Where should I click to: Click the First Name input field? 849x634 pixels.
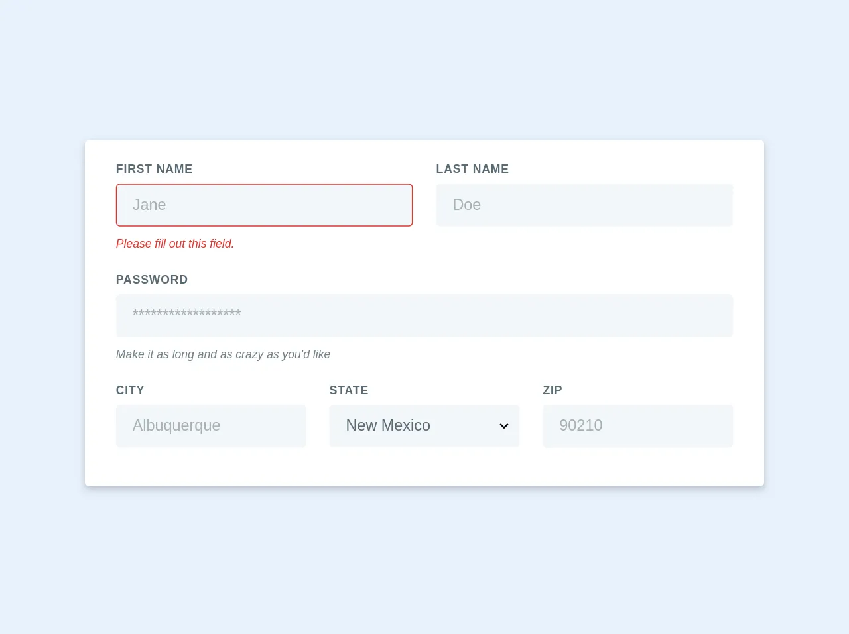coord(264,205)
